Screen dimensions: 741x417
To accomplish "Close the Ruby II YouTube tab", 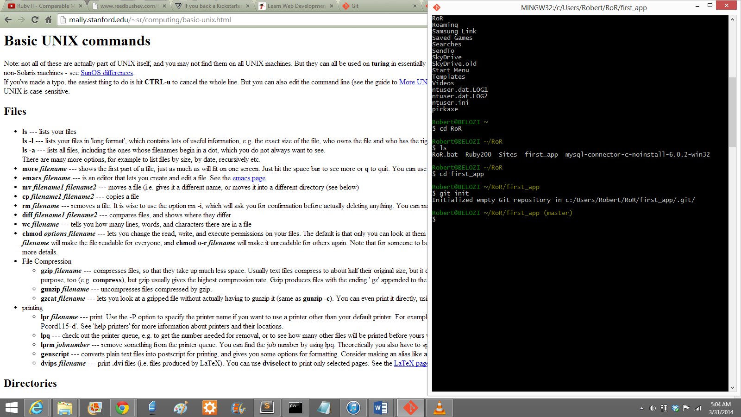I will [x=80, y=6].
